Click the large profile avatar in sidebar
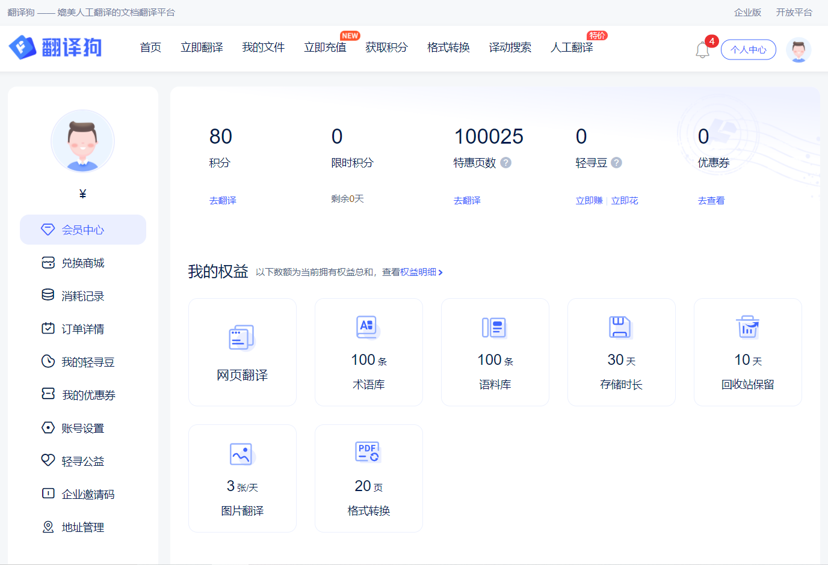 (83, 141)
